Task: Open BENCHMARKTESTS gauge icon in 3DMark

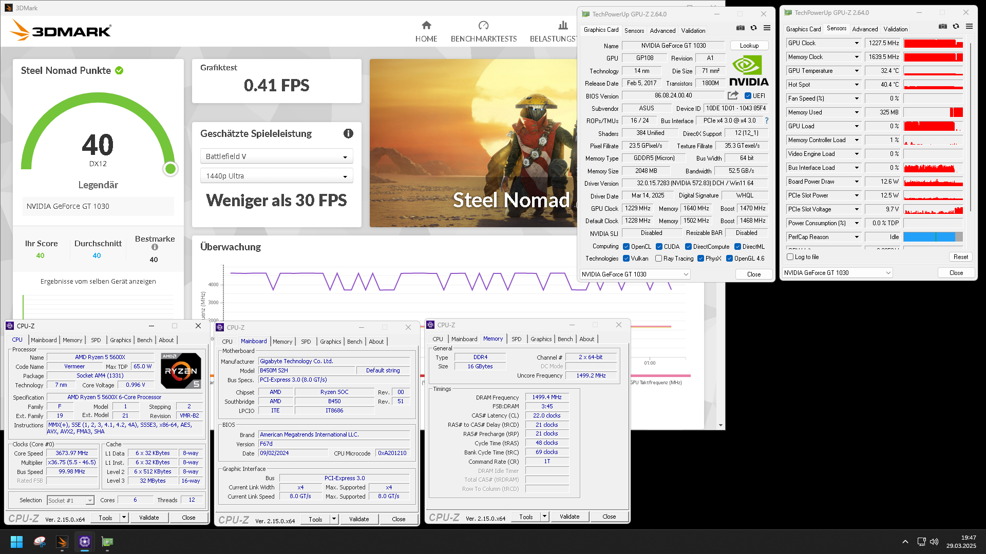Action: (483, 25)
